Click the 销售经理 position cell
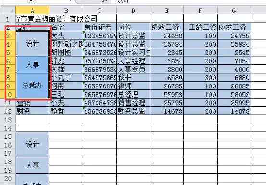The width and height of the screenshot is (266, 185). 133,103
